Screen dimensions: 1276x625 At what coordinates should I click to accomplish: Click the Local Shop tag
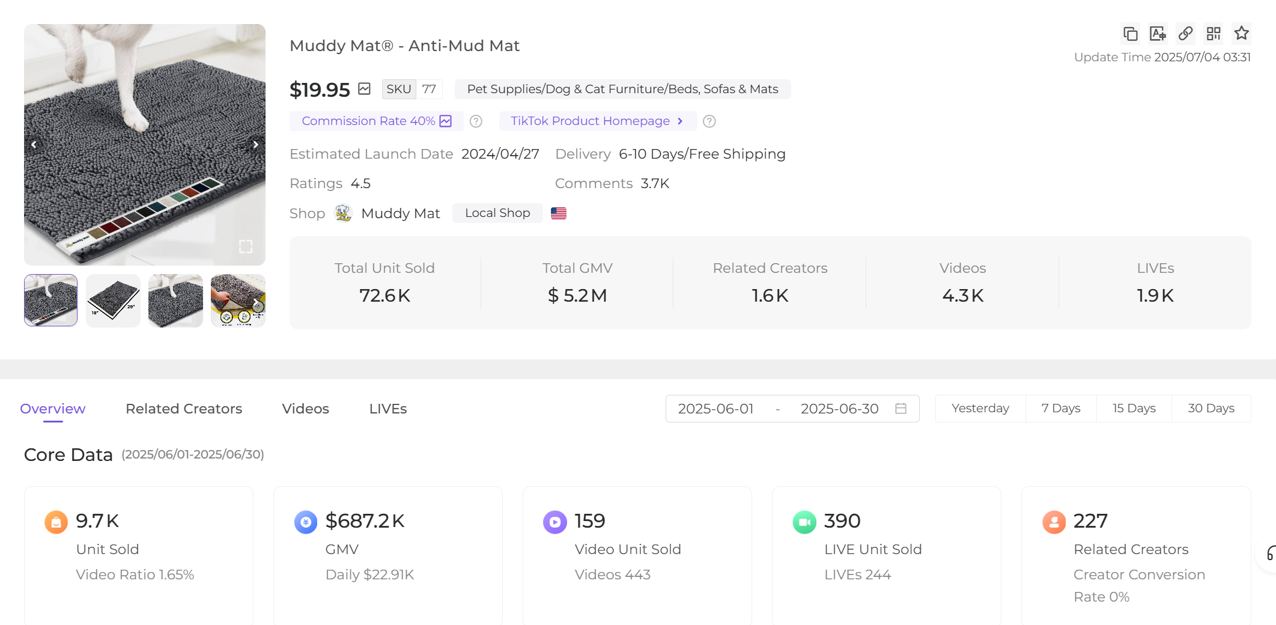[497, 213]
